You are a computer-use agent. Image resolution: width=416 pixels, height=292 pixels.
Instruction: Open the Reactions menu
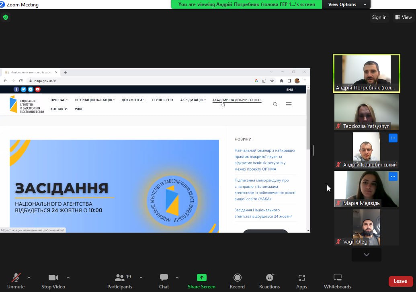269,278
